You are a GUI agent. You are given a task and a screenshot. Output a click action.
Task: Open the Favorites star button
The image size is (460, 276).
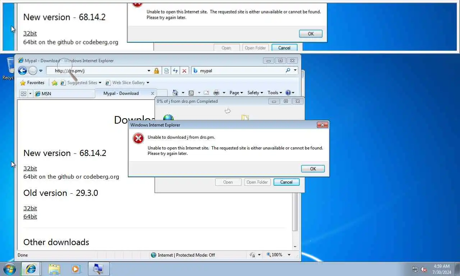[32, 83]
